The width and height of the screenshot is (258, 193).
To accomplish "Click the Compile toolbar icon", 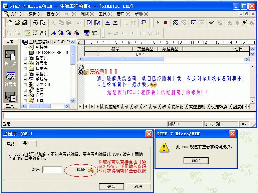I will tap(89, 23).
